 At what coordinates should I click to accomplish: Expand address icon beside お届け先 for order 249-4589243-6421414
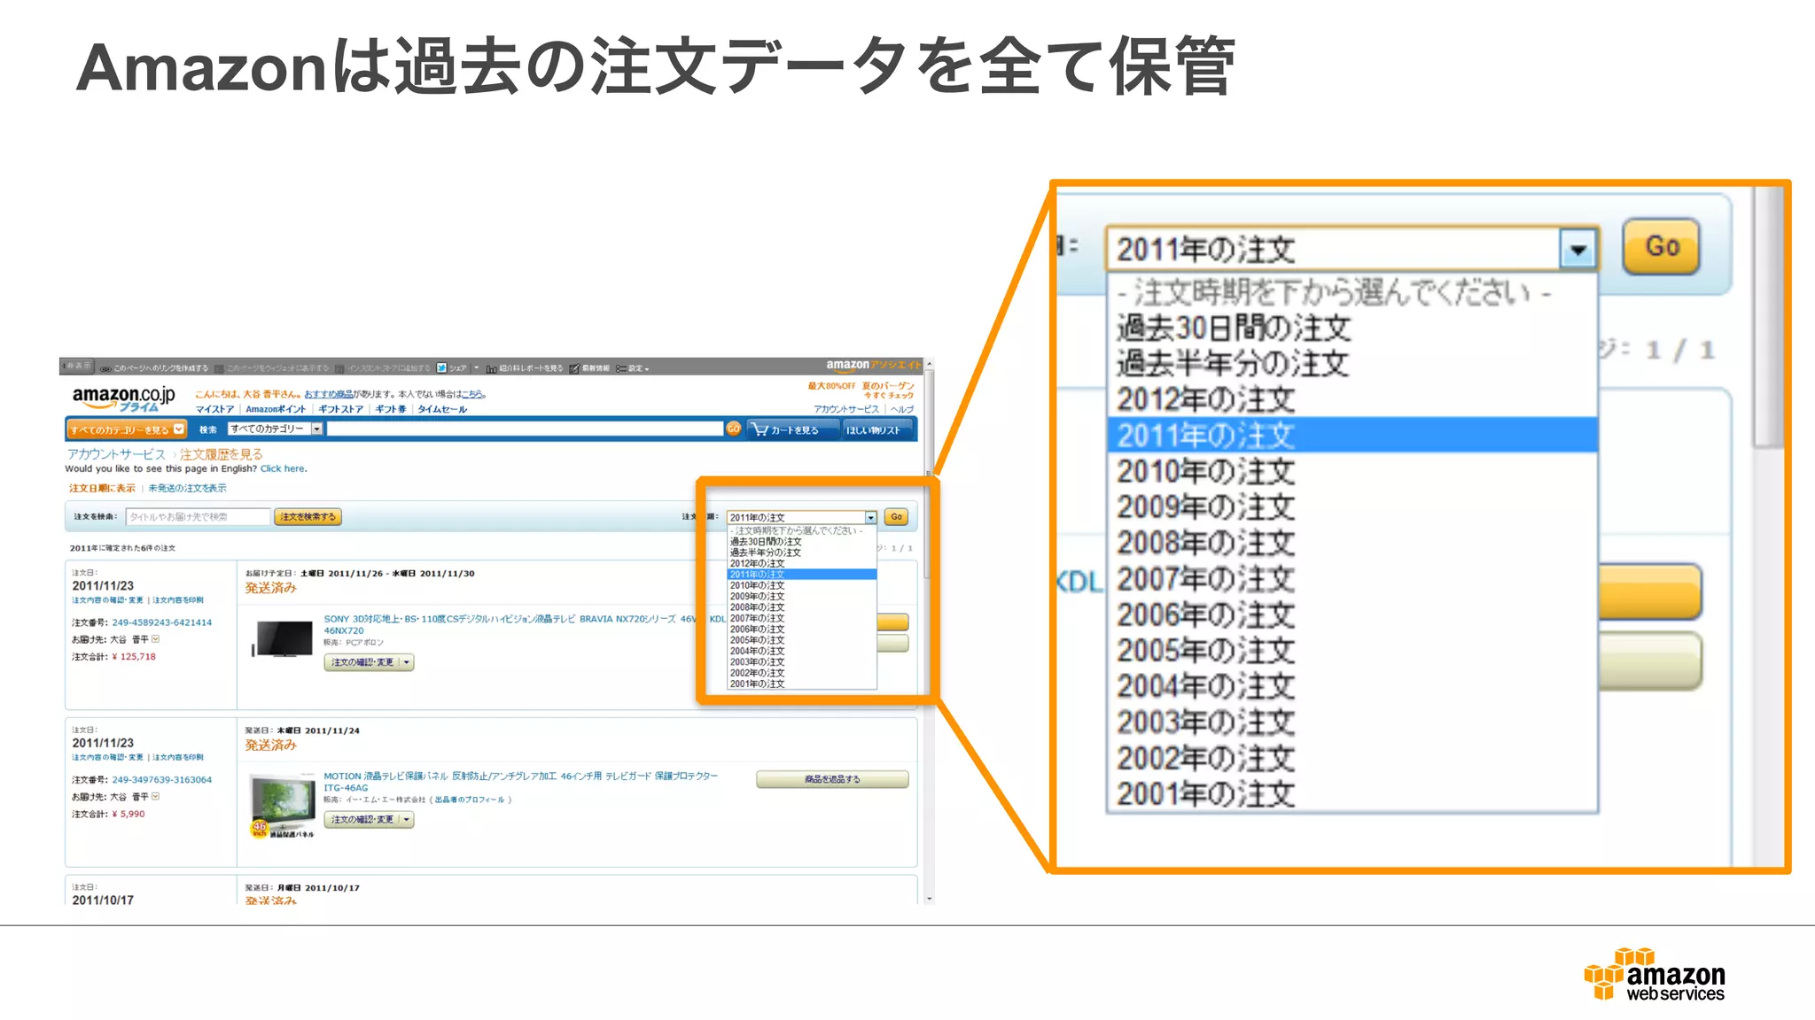click(156, 638)
